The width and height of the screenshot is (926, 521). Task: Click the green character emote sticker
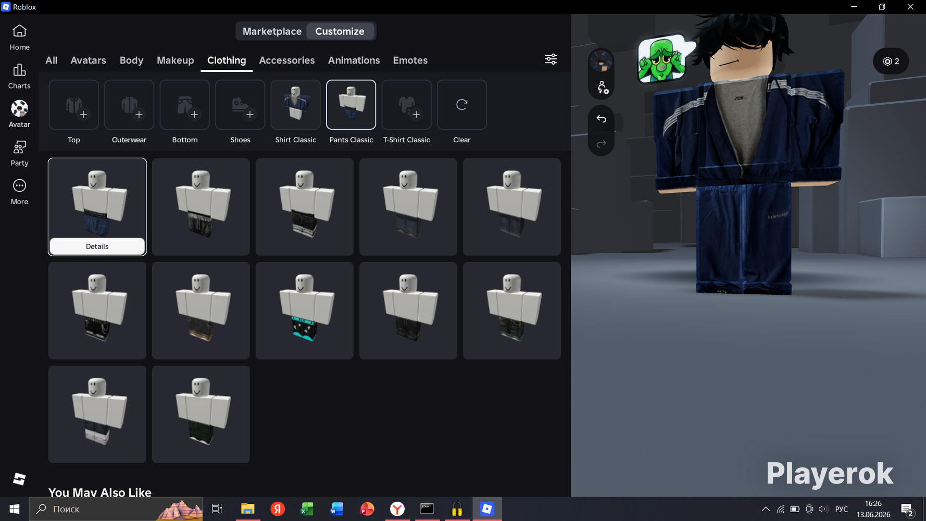coord(664,58)
